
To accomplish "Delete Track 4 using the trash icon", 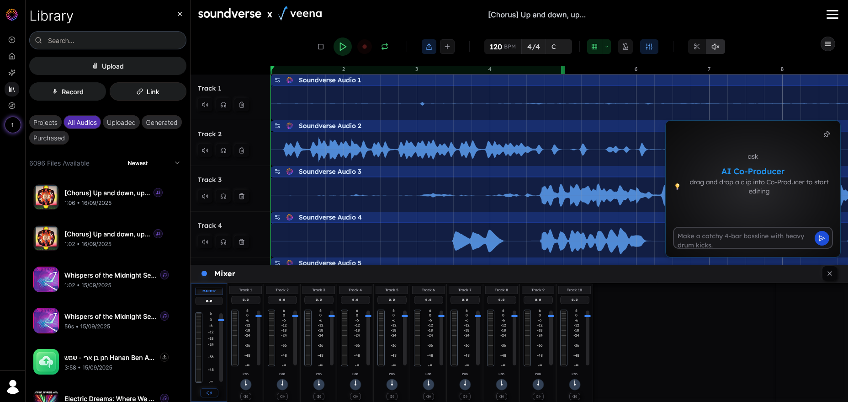I will (x=242, y=242).
